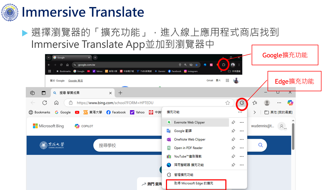This screenshot has width=328, height=190.
Task: Go to the home page in Chrome
Action: click(67, 65)
